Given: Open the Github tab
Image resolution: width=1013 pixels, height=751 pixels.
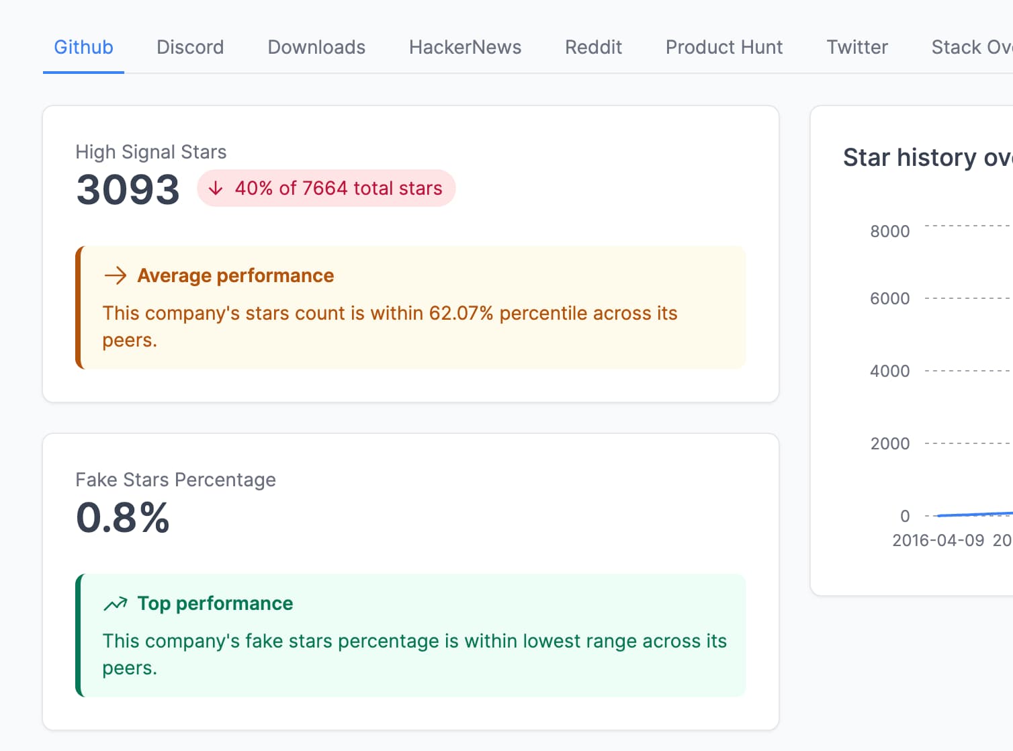Looking at the screenshot, I should click(83, 47).
